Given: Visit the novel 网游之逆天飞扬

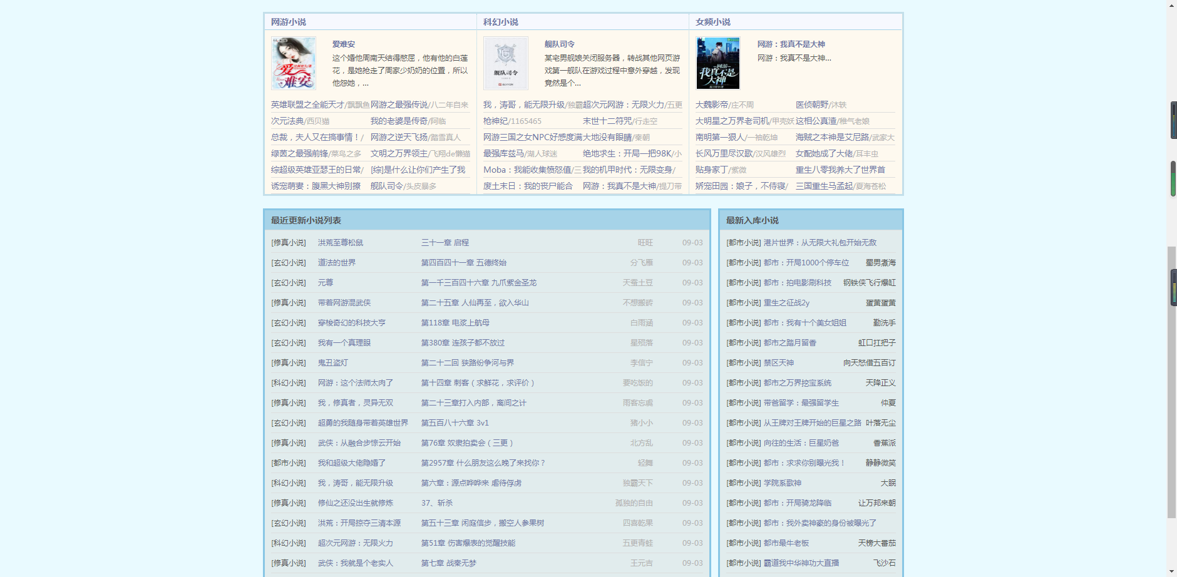Looking at the screenshot, I should click(x=399, y=137).
